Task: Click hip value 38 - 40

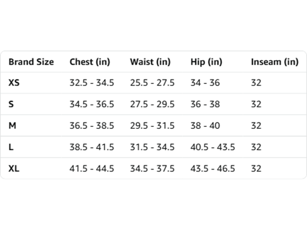Action: tap(205, 126)
